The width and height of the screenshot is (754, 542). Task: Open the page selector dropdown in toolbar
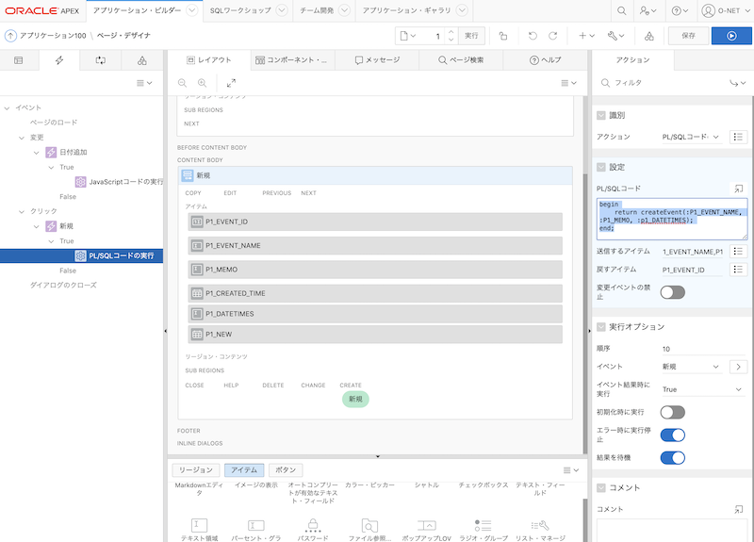point(408,36)
